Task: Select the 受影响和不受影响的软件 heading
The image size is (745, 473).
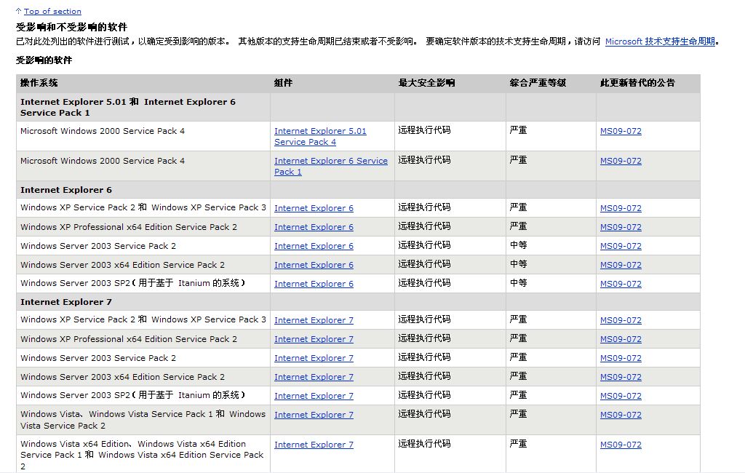Action: (x=72, y=27)
